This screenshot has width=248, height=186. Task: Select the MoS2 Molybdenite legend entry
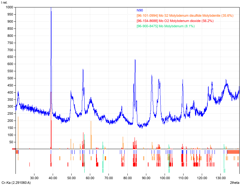coord(185,15)
